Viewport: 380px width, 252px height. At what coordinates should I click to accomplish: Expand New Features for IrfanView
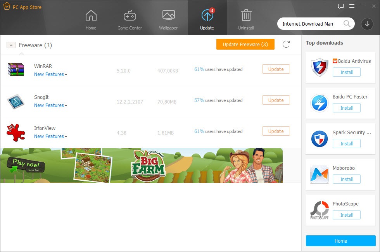point(50,136)
